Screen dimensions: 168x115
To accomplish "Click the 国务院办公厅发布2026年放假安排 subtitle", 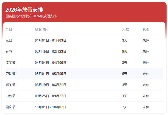I will [31, 16].
